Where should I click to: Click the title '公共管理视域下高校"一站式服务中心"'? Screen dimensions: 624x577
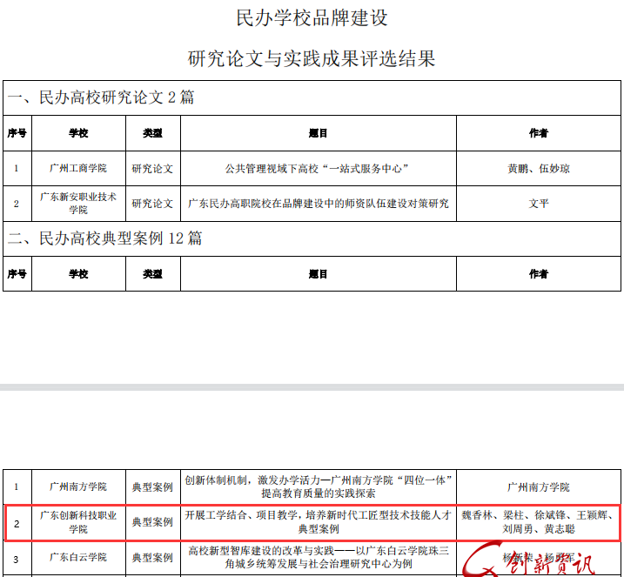pos(317,169)
